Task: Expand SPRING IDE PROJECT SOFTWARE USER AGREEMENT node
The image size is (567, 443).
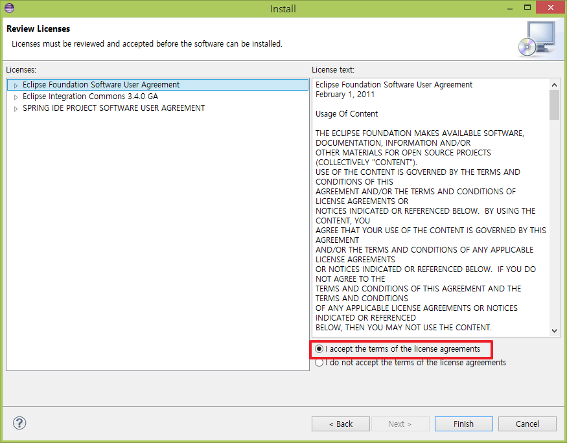Action: pos(16,108)
